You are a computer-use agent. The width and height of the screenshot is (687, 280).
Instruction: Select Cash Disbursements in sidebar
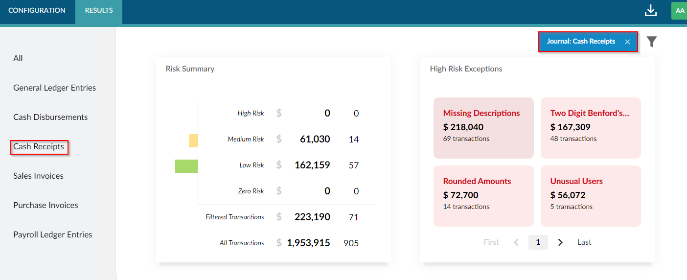pyautogui.click(x=50, y=117)
